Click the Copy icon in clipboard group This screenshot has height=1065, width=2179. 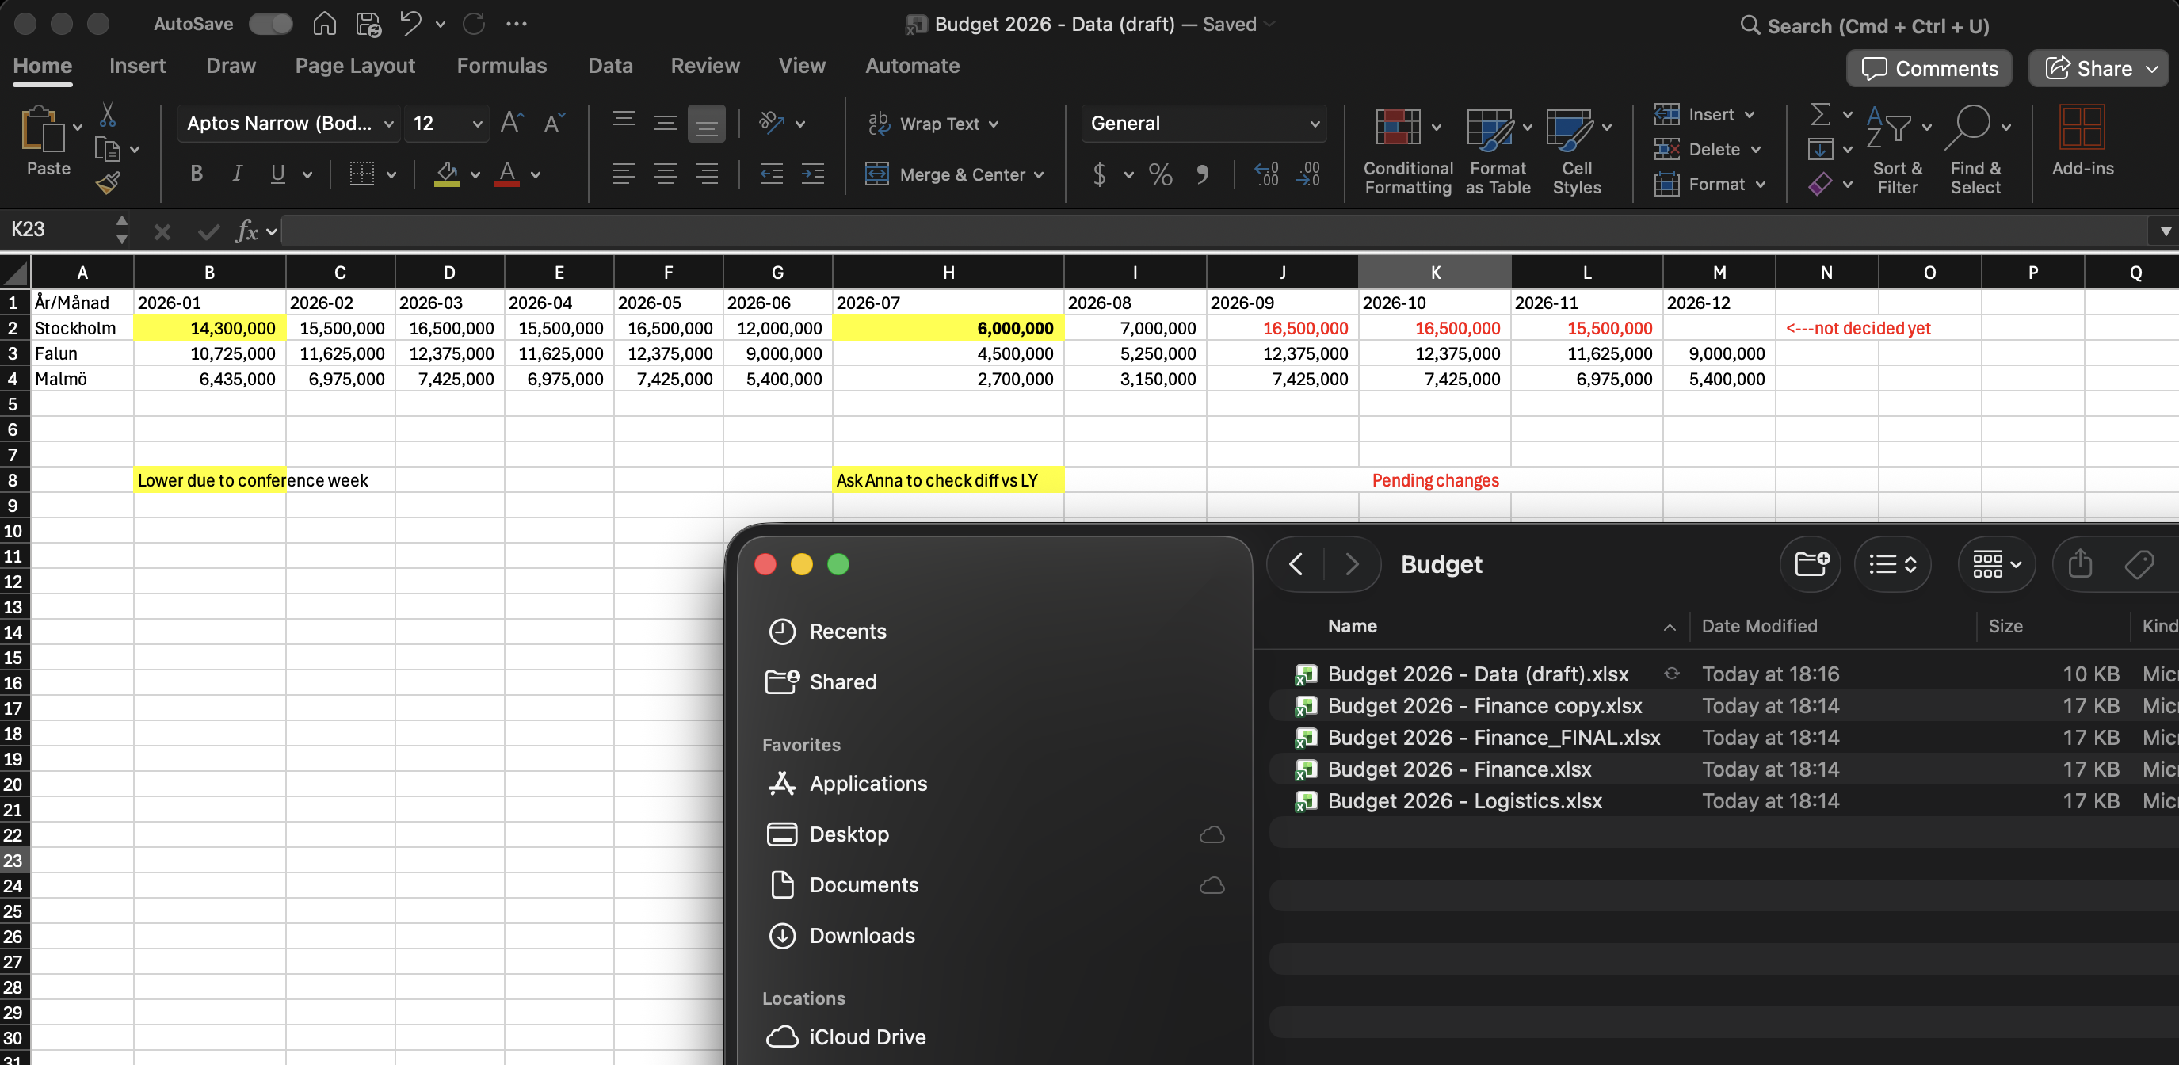(x=108, y=149)
